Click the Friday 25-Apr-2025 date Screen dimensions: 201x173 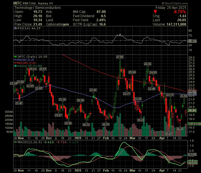click(171, 8)
